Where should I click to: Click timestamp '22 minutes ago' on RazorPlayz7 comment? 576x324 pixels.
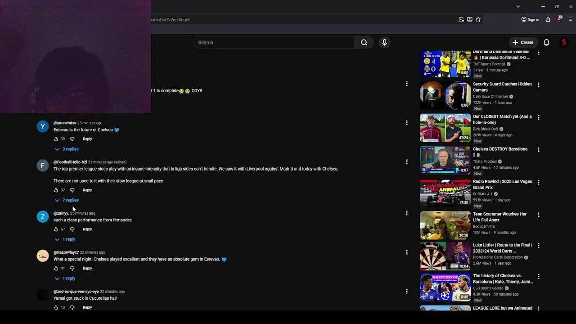pos(92,252)
